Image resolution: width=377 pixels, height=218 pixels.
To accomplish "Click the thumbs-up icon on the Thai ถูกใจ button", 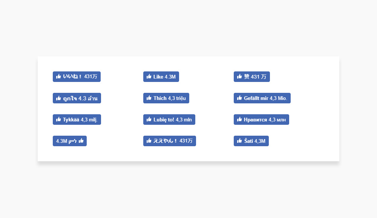I will (58, 98).
